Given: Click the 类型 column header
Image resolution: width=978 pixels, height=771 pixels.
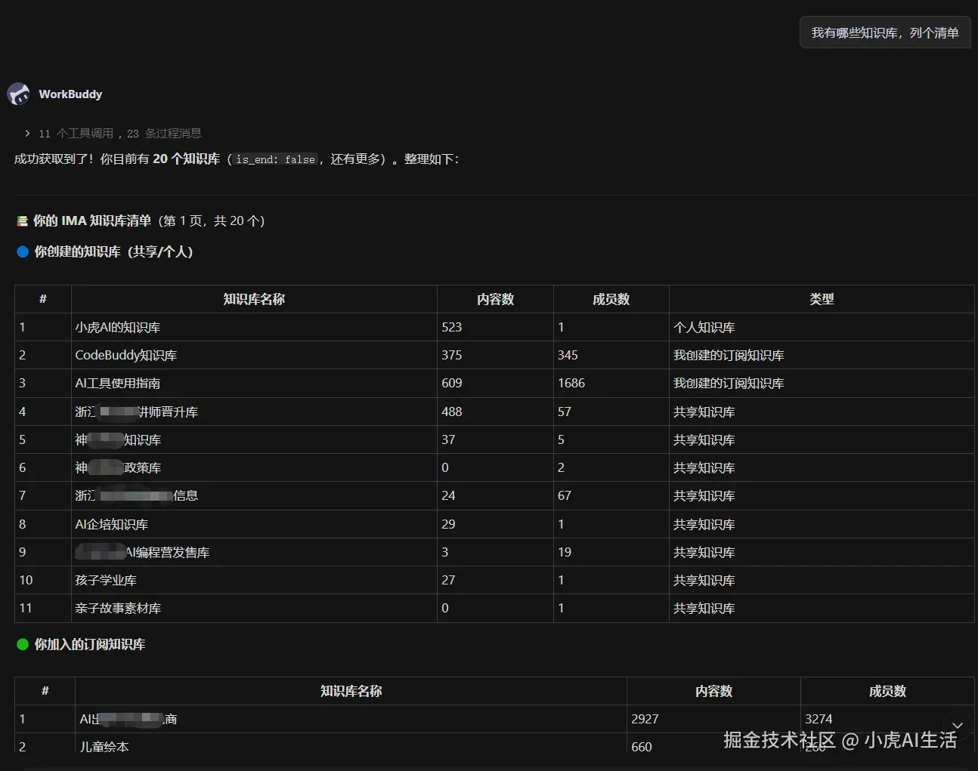Looking at the screenshot, I should pyautogui.click(x=822, y=299).
